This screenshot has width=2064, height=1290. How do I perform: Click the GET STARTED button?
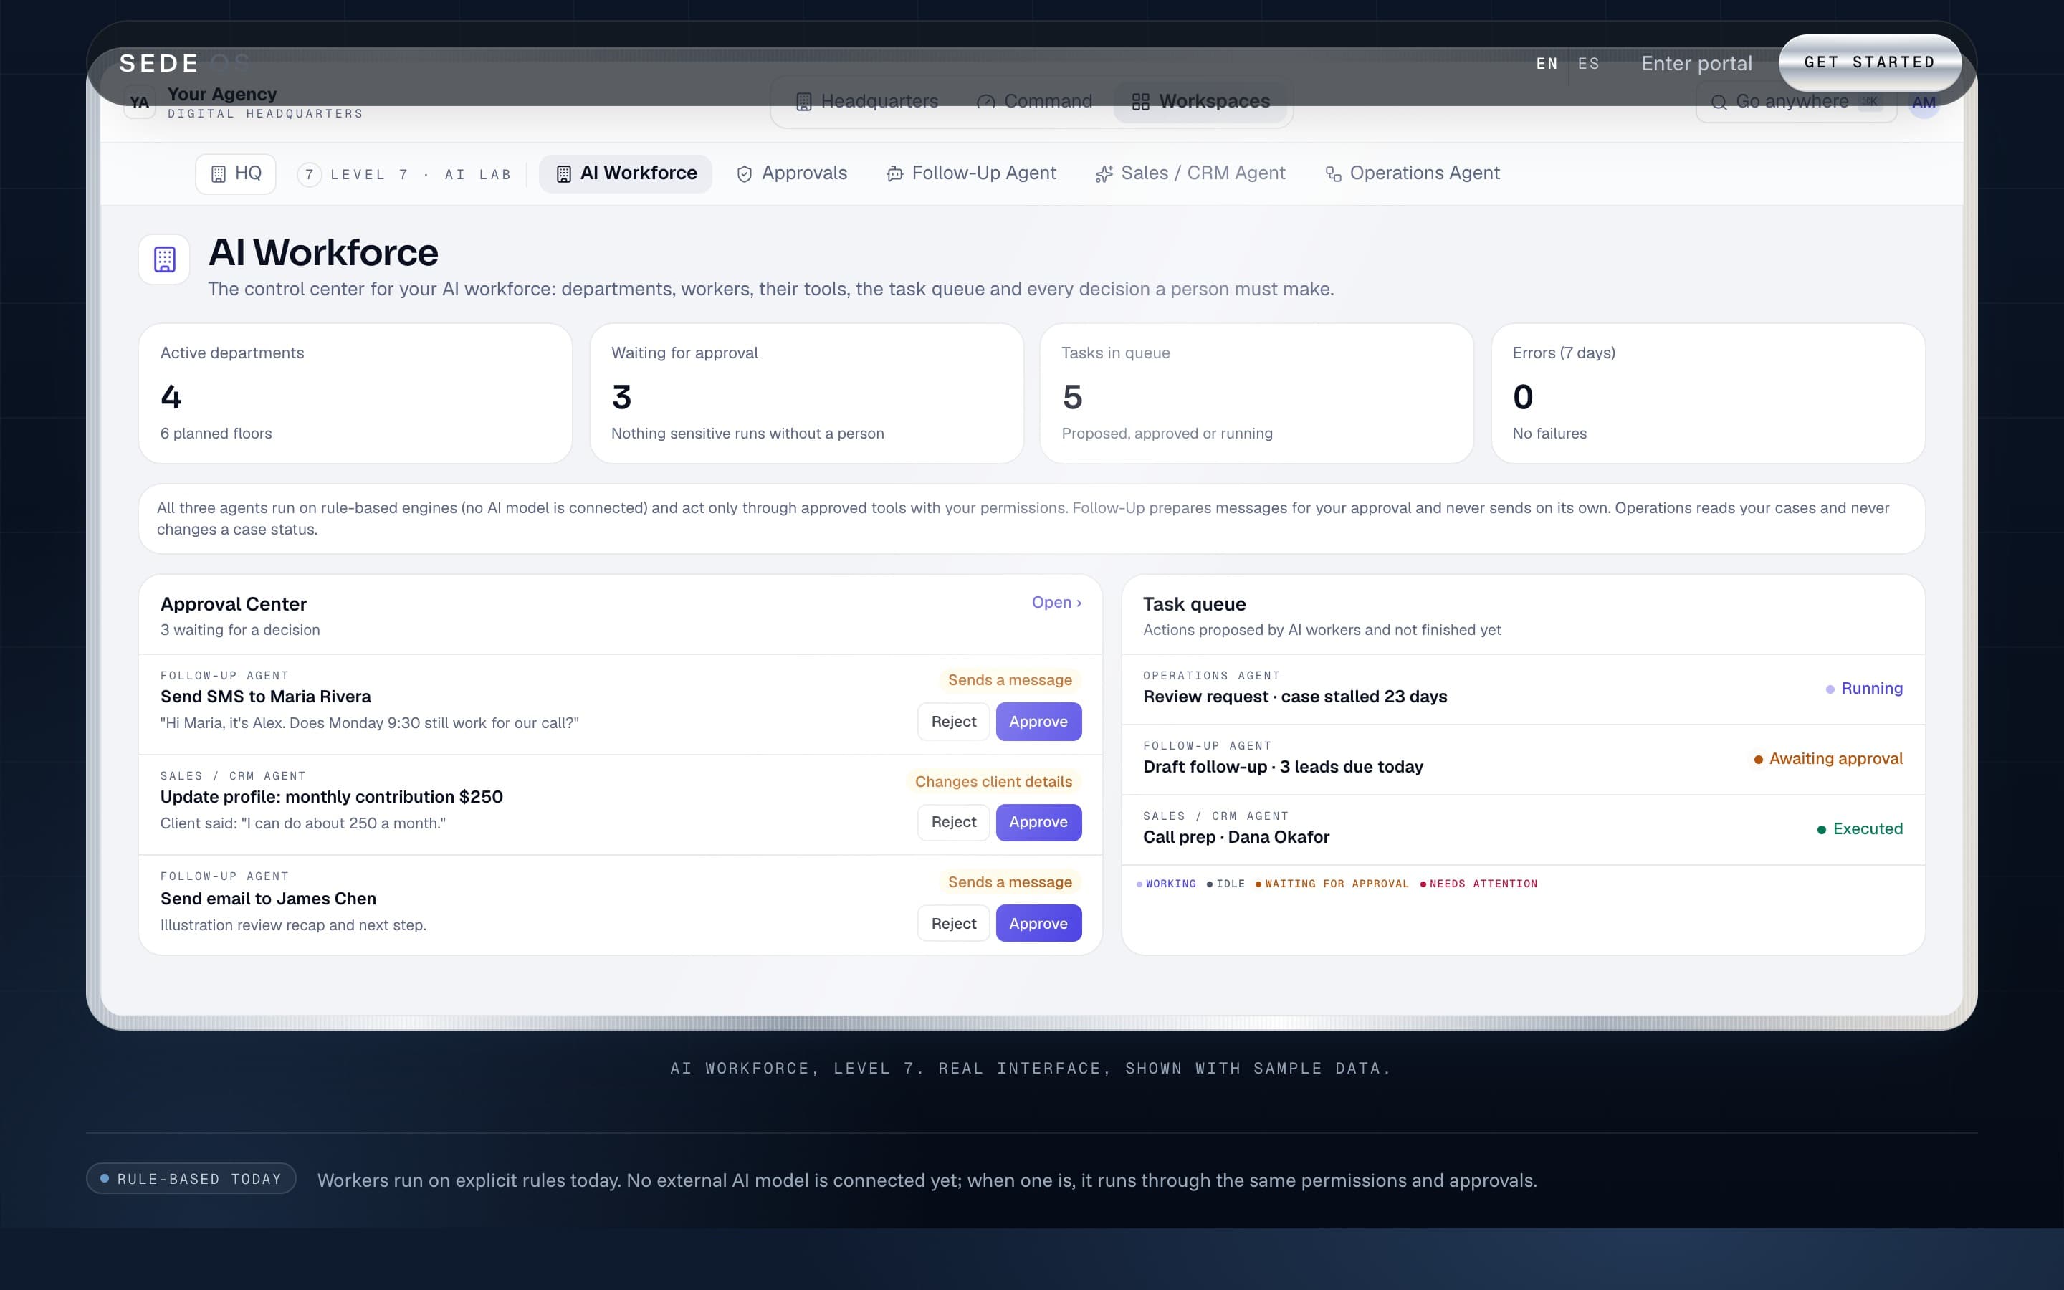point(1870,63)
